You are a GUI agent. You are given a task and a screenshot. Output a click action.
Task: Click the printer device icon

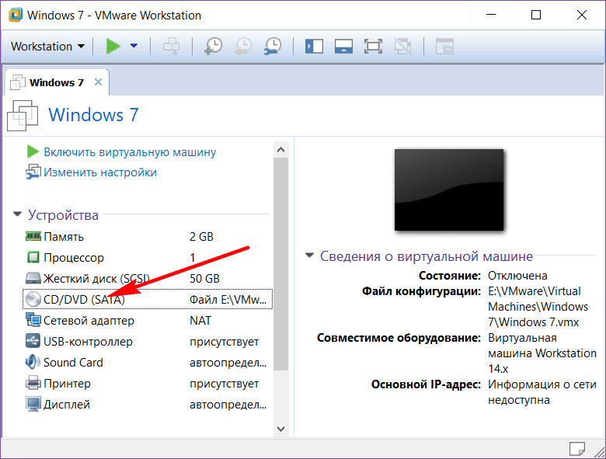tap(33, 383)
